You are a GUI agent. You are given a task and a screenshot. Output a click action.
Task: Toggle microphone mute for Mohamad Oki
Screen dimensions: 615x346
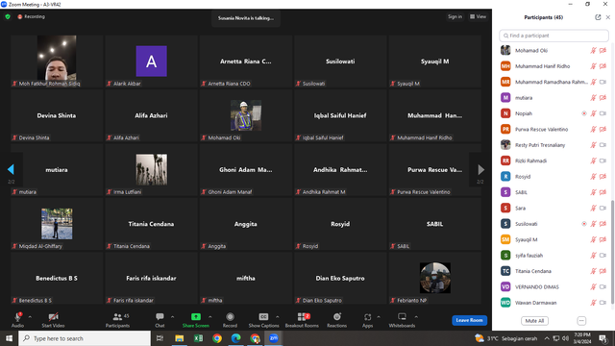(594, 51)
